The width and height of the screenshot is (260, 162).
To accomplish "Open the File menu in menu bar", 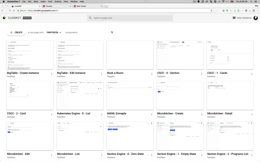I will (24, 2).
